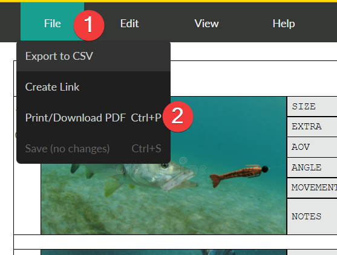The height and width of the screenshot is (255, 337).
Task: Select the SIZE field cell
Action: (312, 106)
